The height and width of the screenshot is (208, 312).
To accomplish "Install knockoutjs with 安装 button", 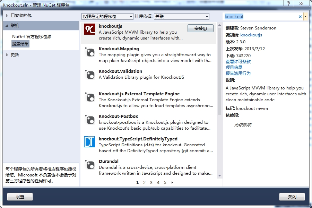I will 200,28.
